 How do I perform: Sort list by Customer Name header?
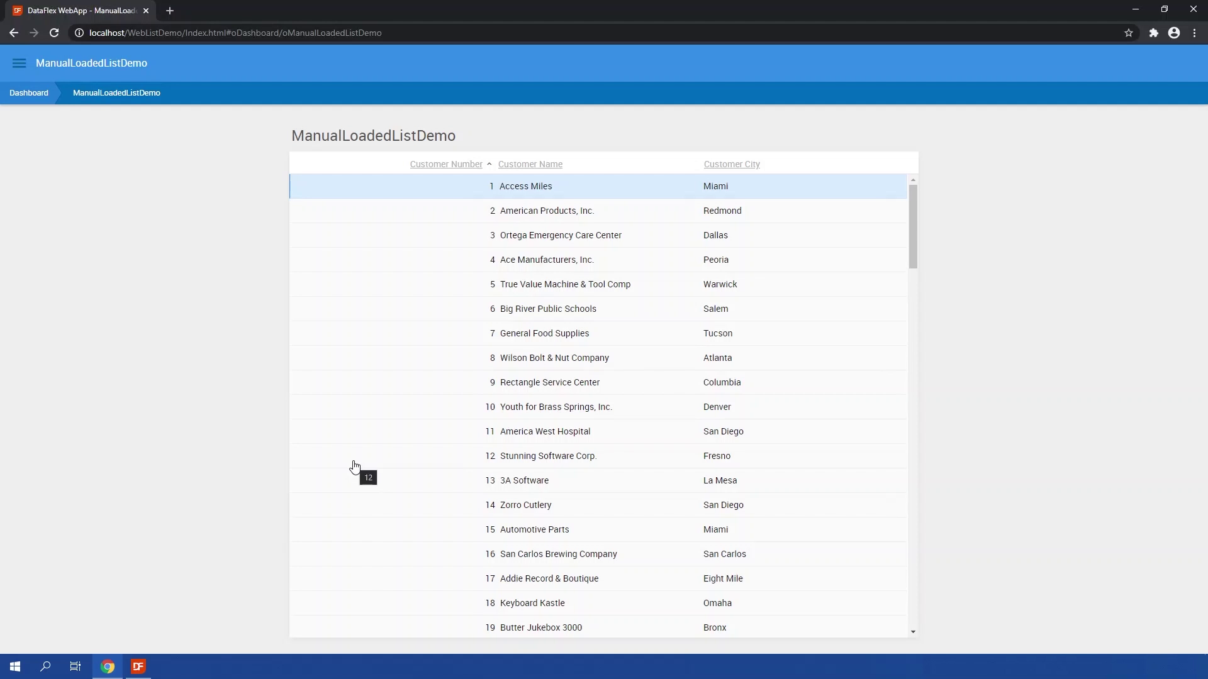[530, 164]
